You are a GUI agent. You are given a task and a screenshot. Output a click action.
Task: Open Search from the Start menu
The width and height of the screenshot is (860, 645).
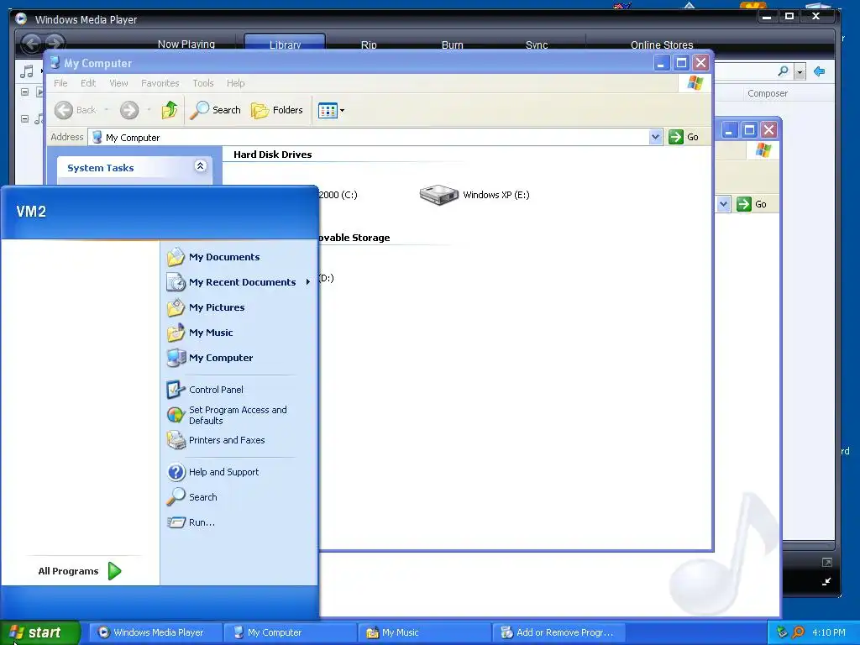[202, 497]
